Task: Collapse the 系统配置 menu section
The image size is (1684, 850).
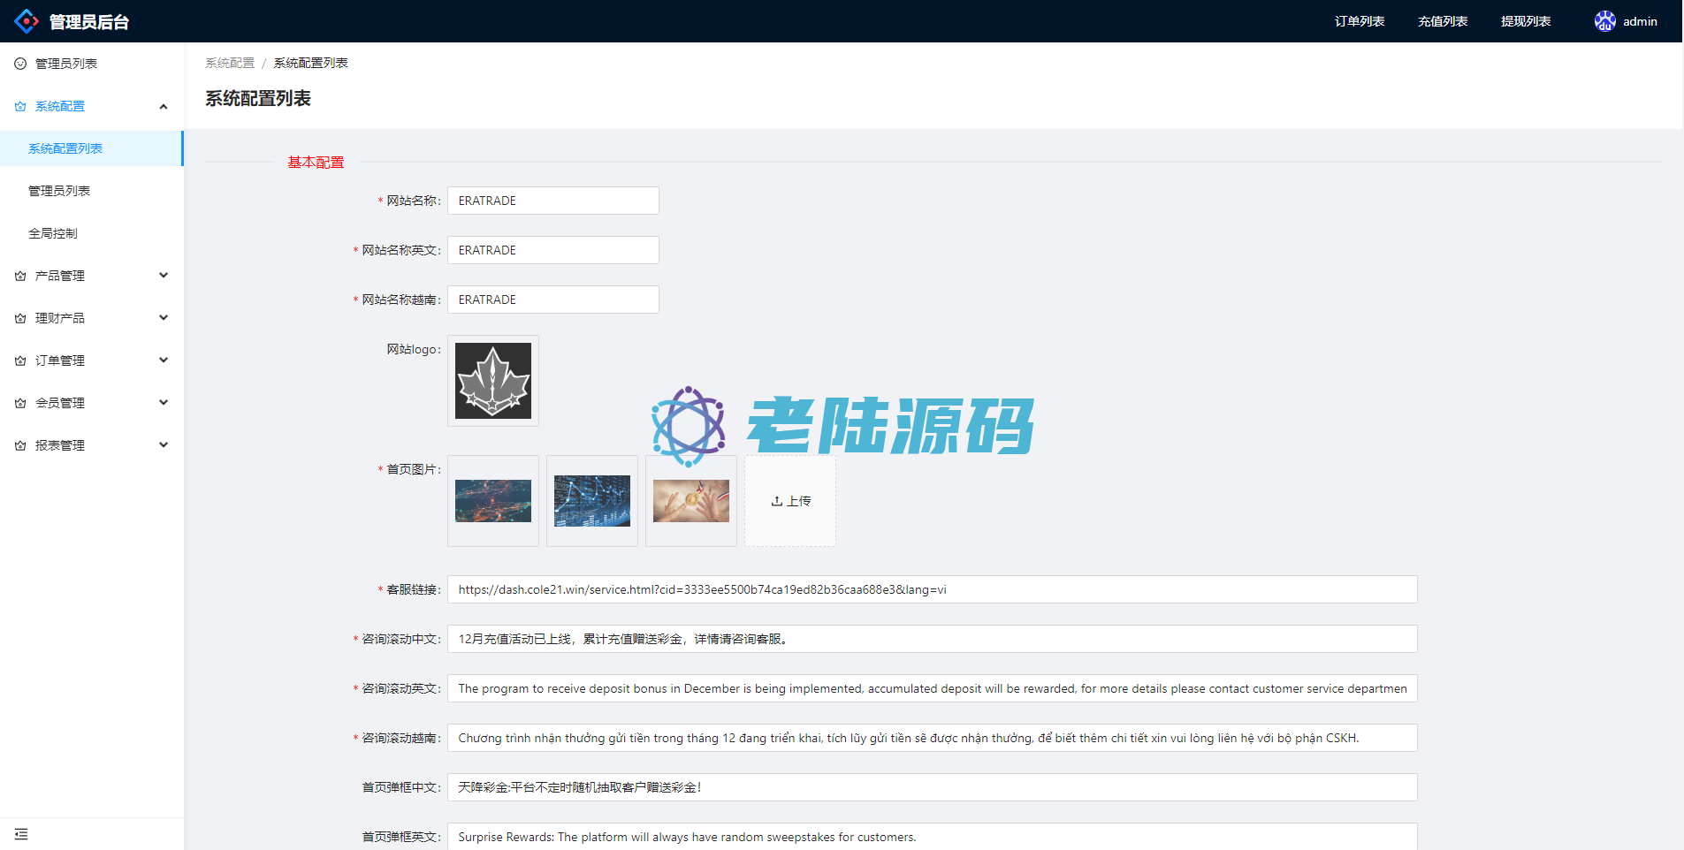Action: pos(164,106)
